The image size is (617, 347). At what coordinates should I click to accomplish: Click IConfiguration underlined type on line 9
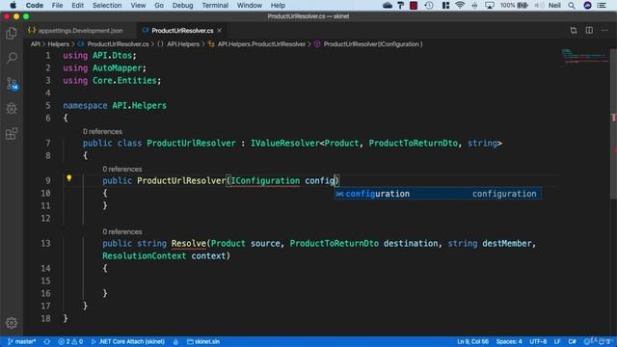click(265, 180)
